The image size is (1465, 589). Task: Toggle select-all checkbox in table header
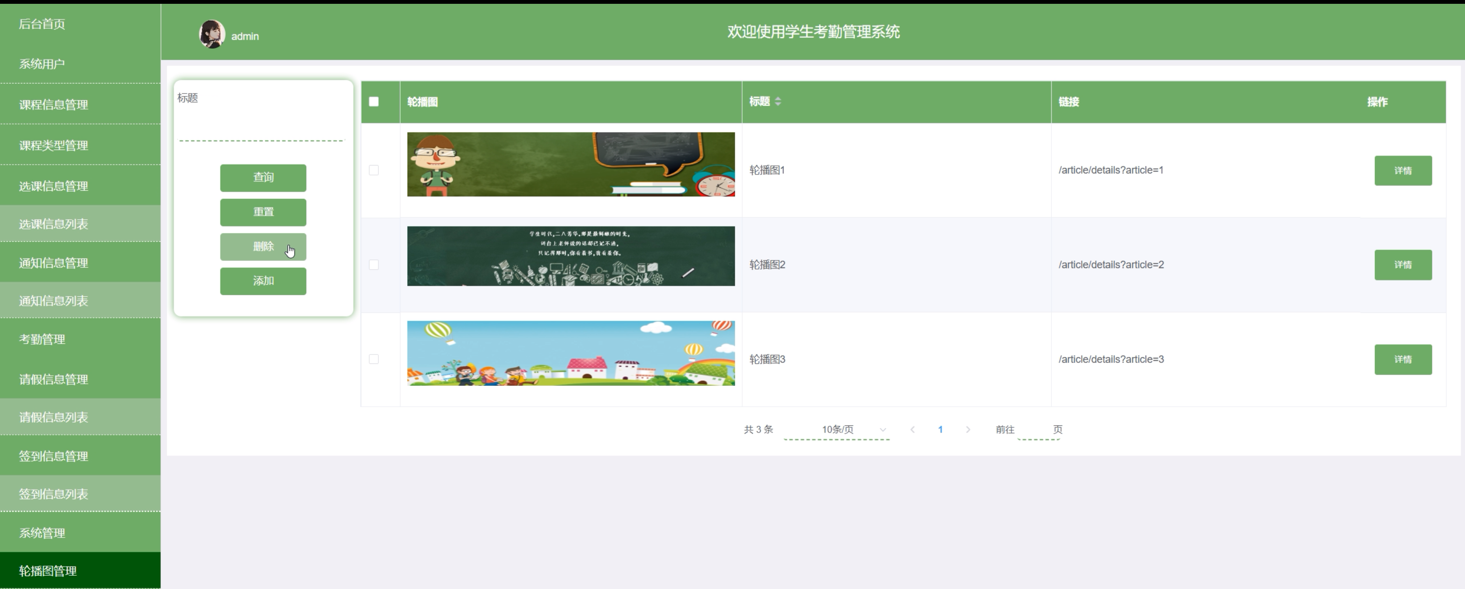tap(374, 102)
